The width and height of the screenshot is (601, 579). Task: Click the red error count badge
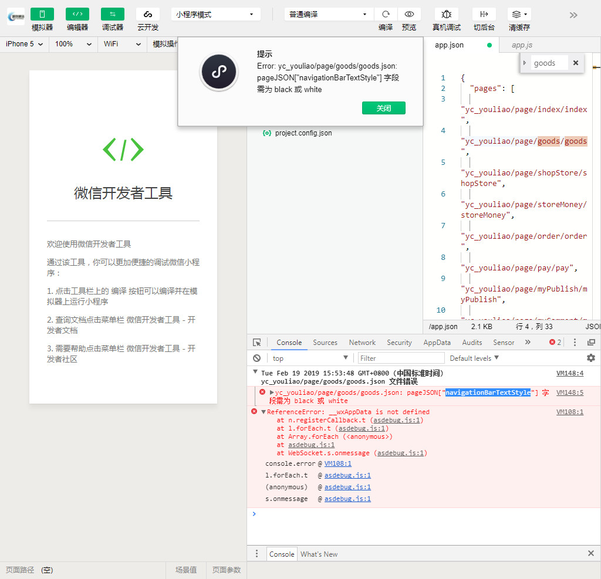pyautogui.click(x=555, y=342)
